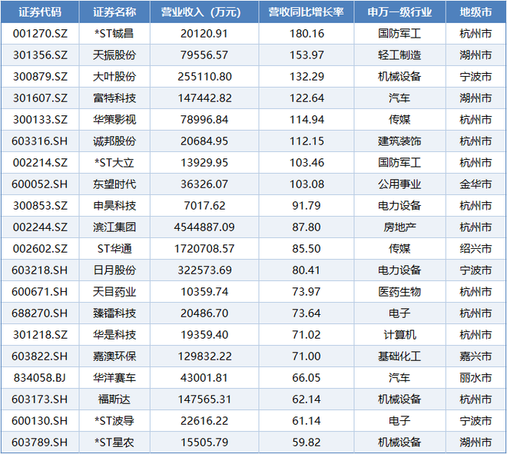This screenshot has height=454, width=507.
Task: Click the 富特科技 stock name
Action: [114, 98]
